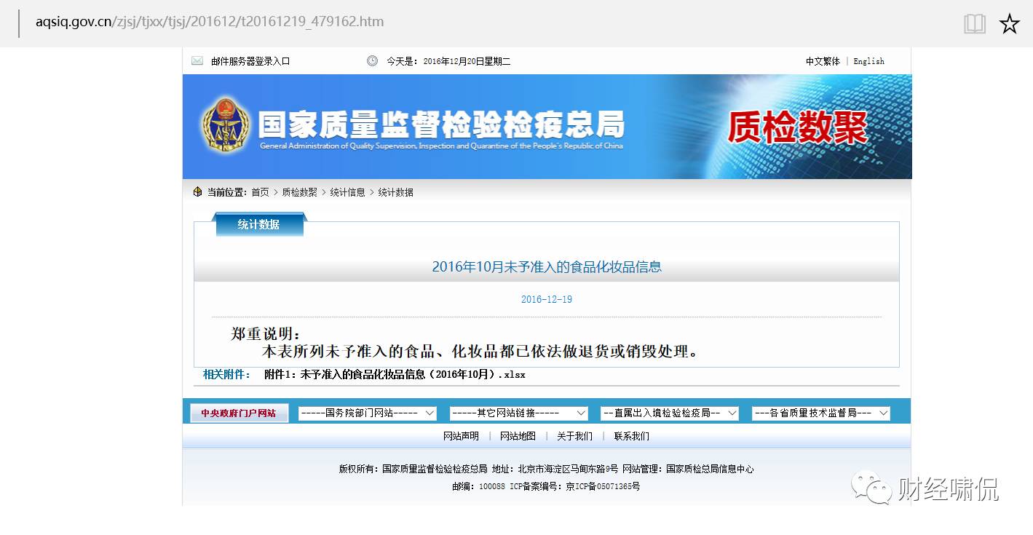Add page to favorites with star icon
Viewport: 1033px width, 535px height.
tap(1009, 23)
